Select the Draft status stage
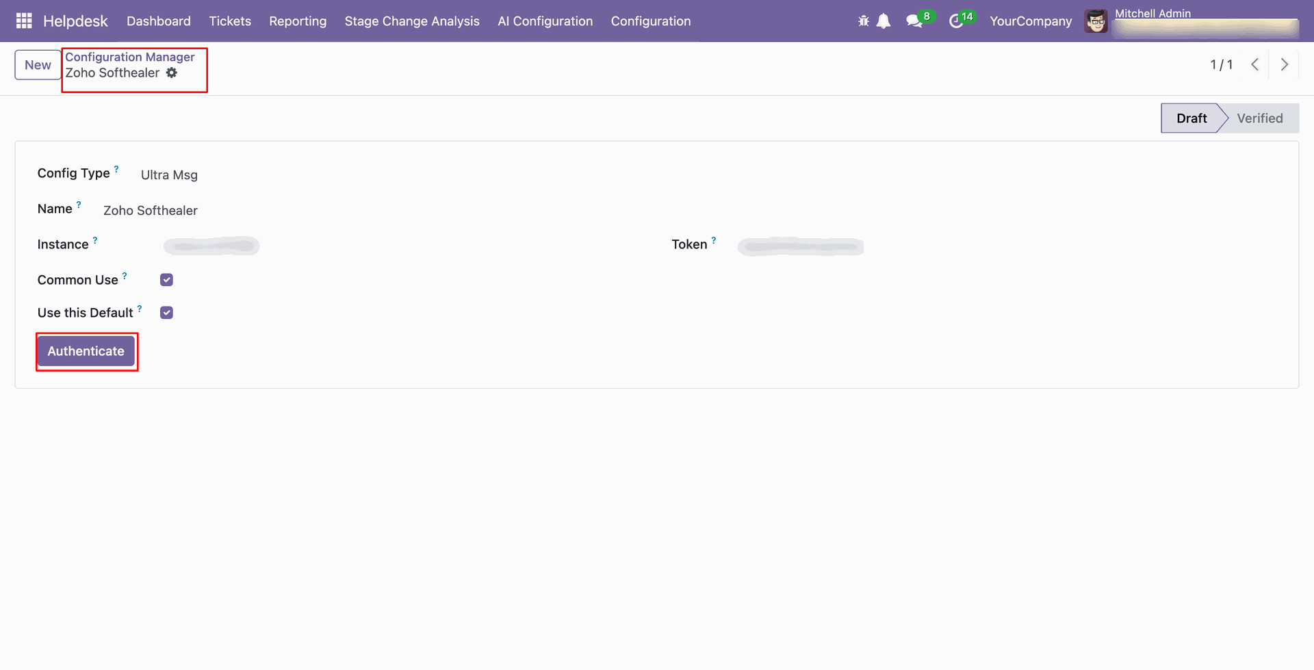The width and height of the screenshot is (1314, 670). [1191, 118]
